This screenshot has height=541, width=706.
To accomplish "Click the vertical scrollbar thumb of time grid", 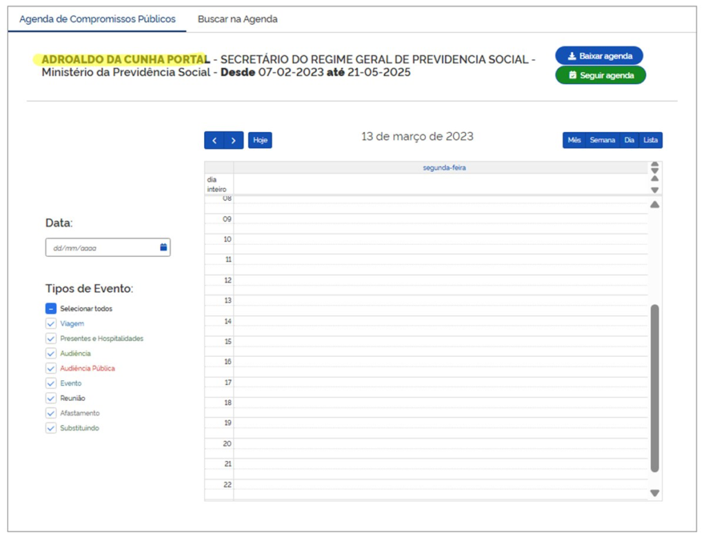I will coord(654,386).
